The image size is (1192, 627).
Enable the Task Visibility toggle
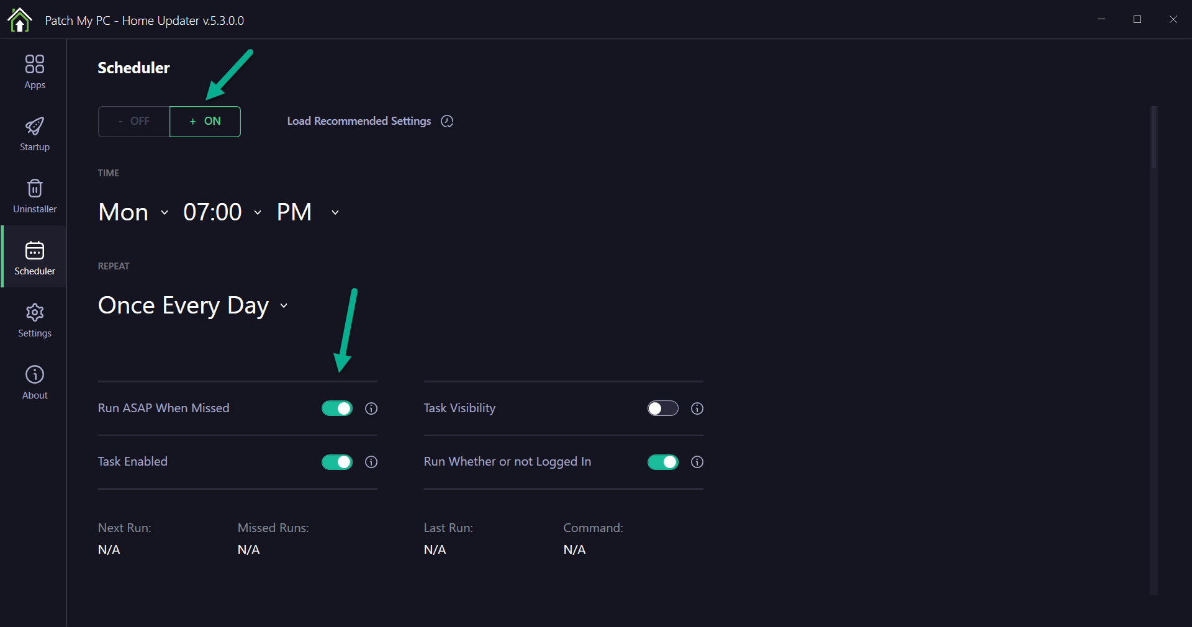[x=663, y=408]
